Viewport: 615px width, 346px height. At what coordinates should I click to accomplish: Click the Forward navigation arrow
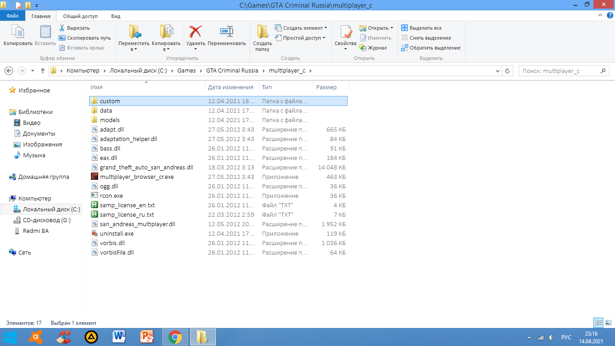pos(21,71)
